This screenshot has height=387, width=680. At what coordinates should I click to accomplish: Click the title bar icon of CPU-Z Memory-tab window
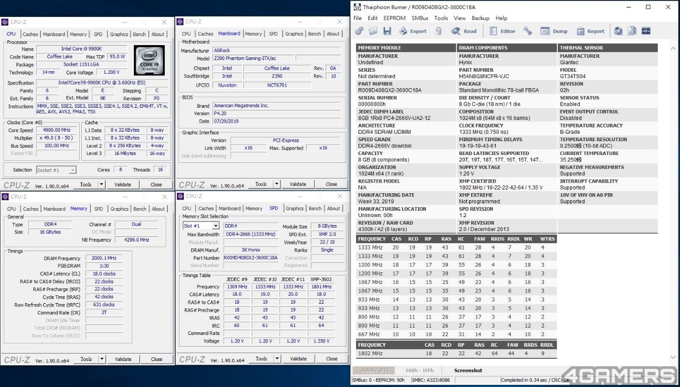5,197
